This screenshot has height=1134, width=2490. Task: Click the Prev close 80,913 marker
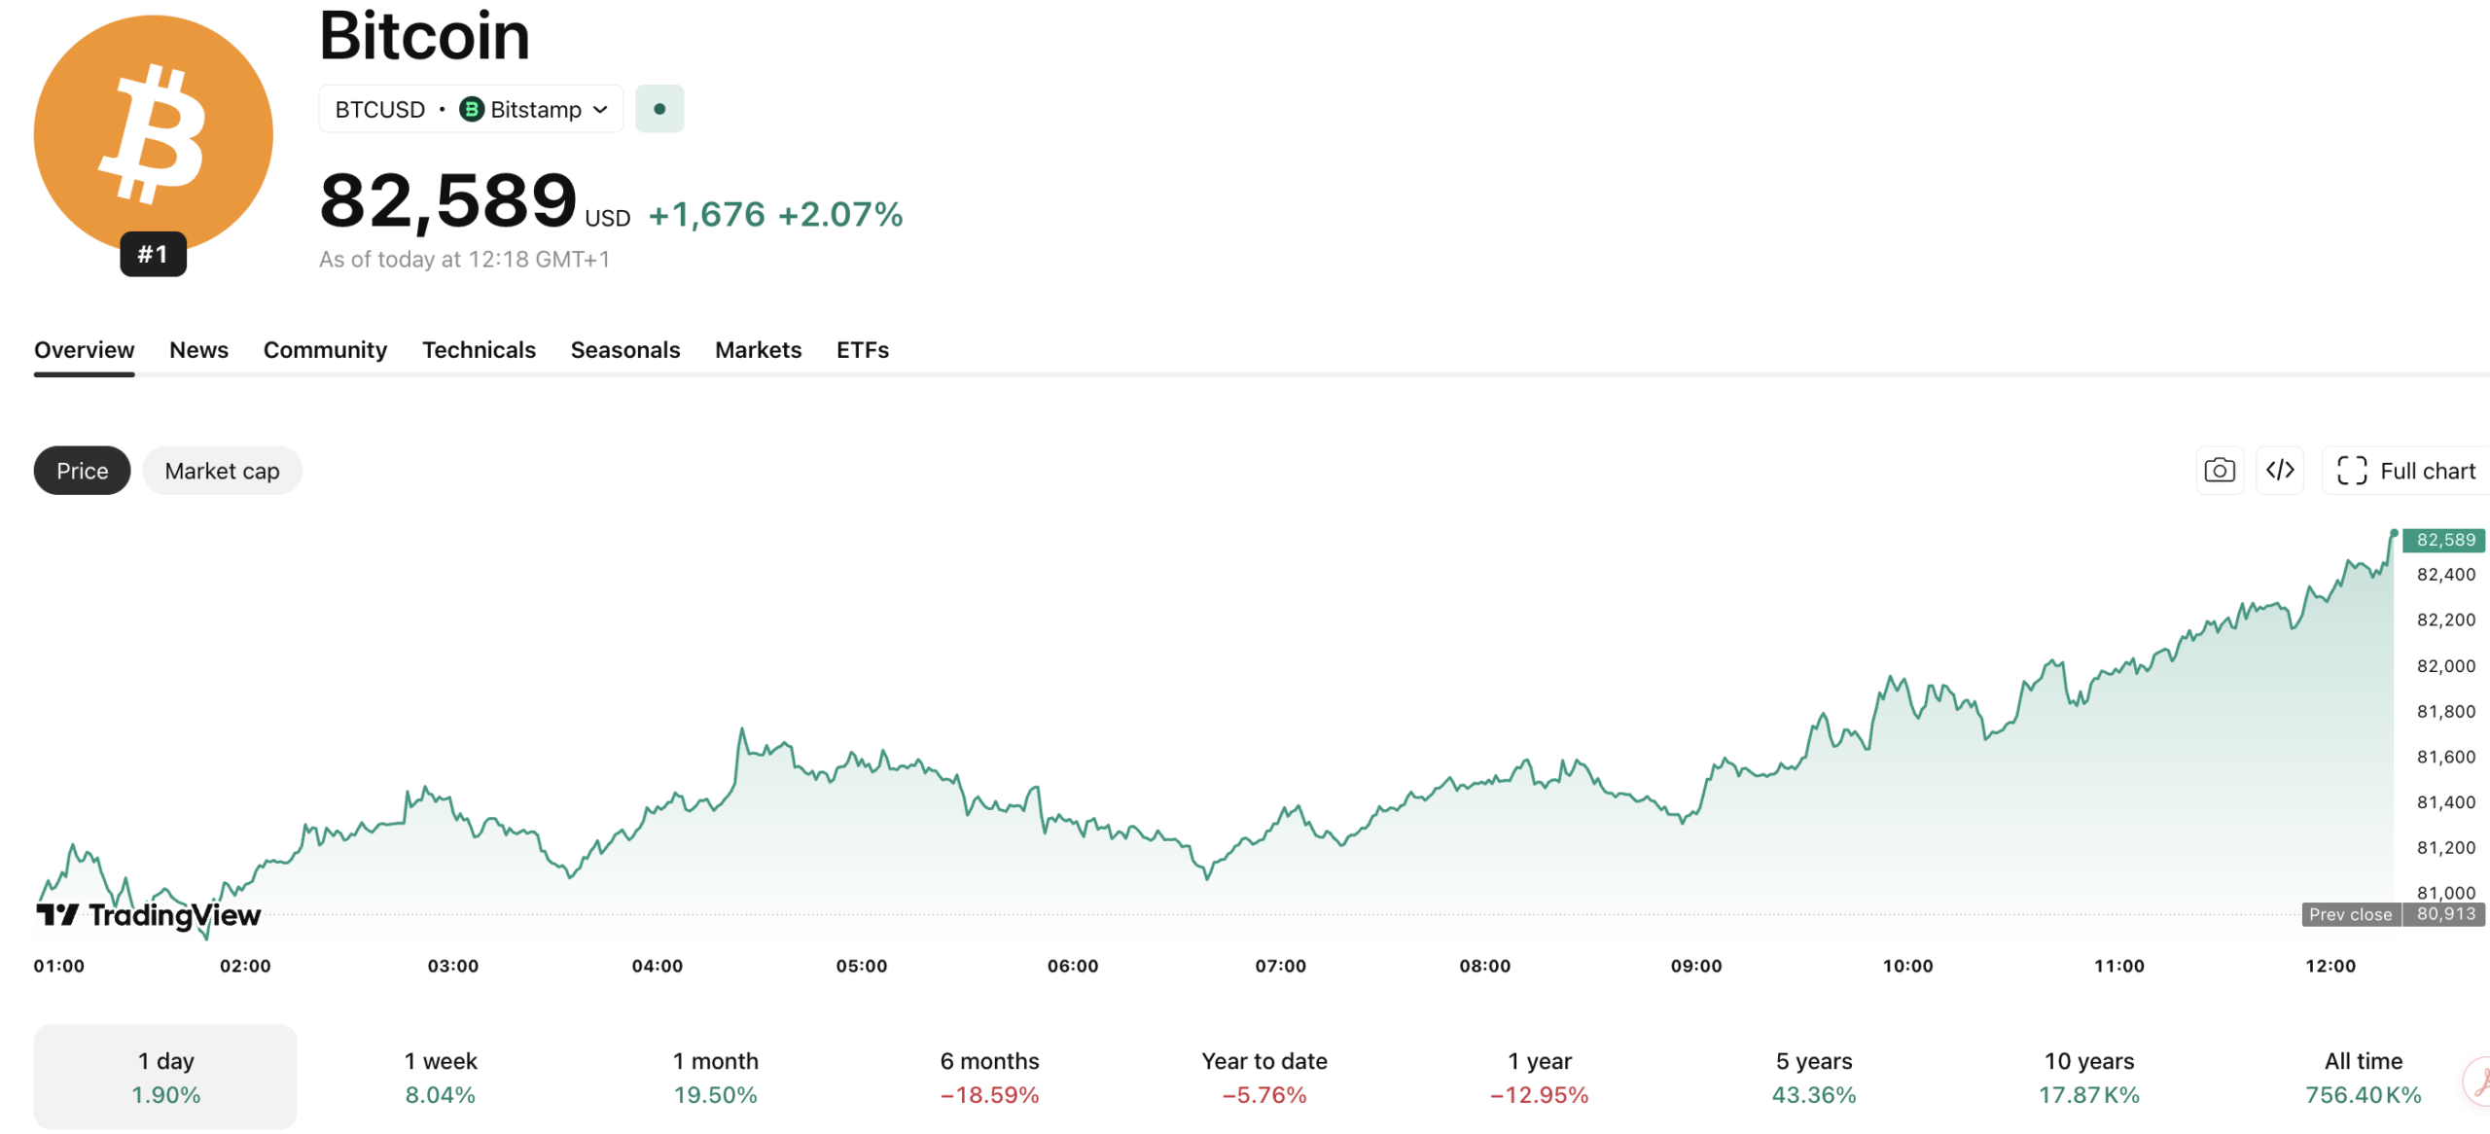tap(2393, 914)
